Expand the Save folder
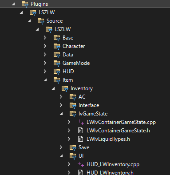The image size is (170, 175). (61, 147)
